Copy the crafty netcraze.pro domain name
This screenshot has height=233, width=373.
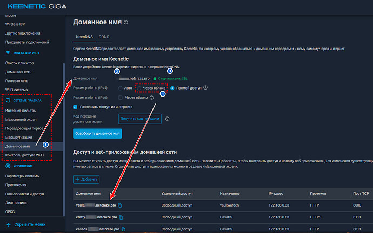click(x=122, y=217)
